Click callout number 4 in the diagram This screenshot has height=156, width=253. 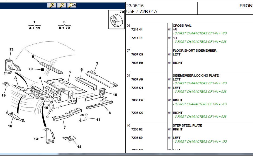(40, 78)
